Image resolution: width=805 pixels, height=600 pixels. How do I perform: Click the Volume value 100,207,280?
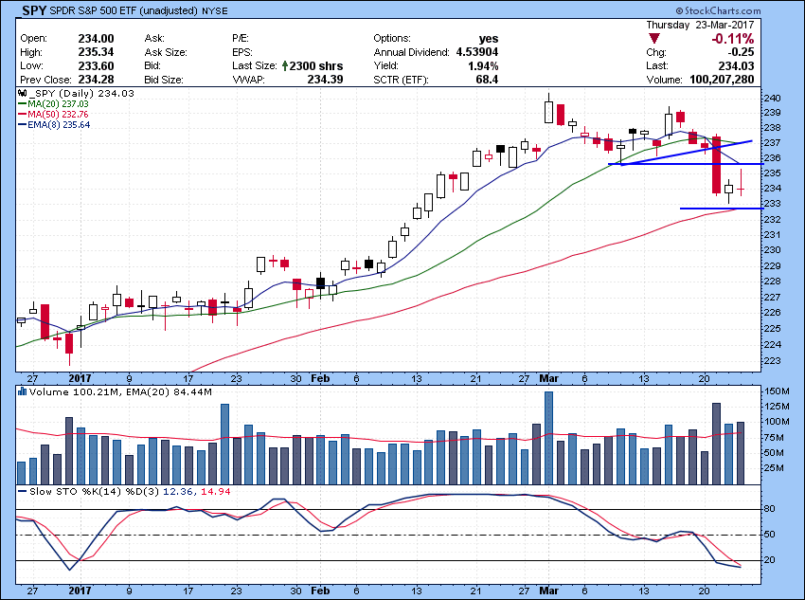722,80
